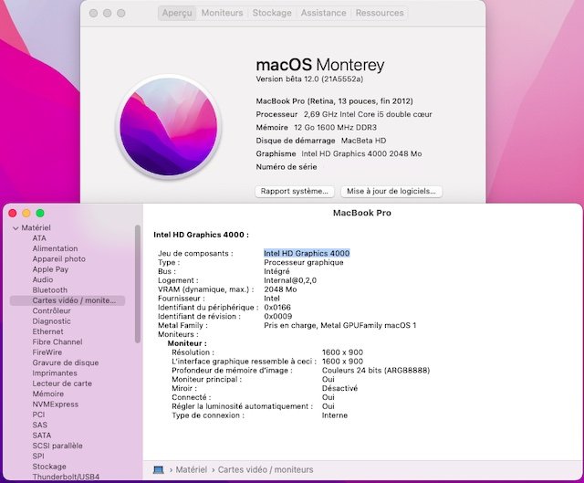The width and height of the screenshot is (584, 483).
Task: Click Couleurs 24 bits (ARGB8888) value
Action: [x=376, y=371]
